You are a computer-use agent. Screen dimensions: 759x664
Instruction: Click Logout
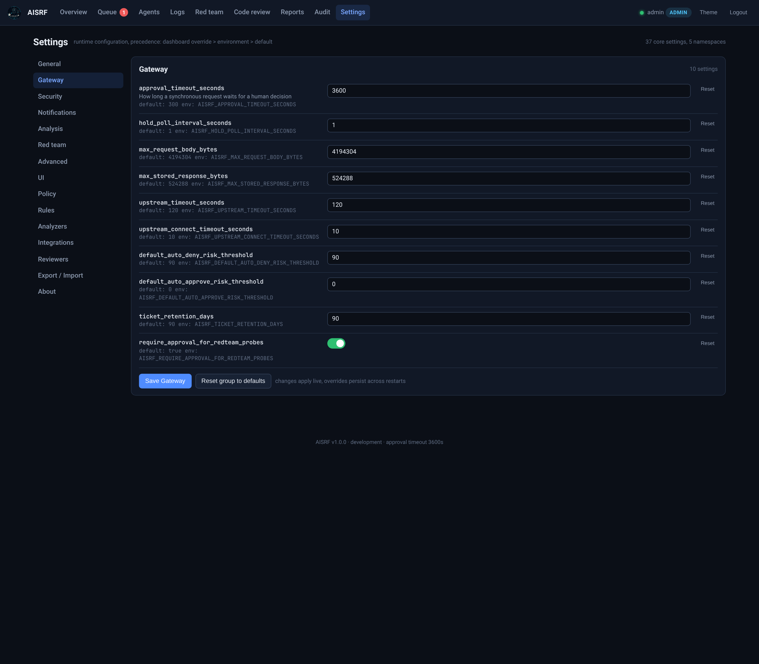(738, 12)
